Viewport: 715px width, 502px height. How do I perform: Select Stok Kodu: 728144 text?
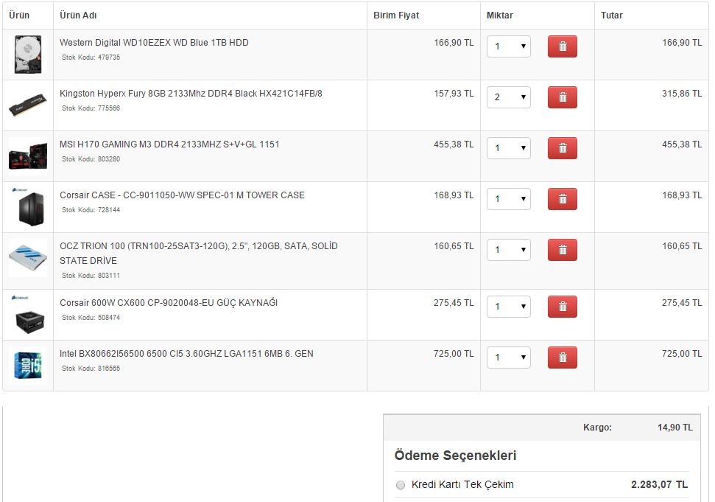click(x=91, y=210)
